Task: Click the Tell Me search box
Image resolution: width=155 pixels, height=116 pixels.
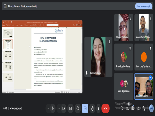Action: point(53,25)
